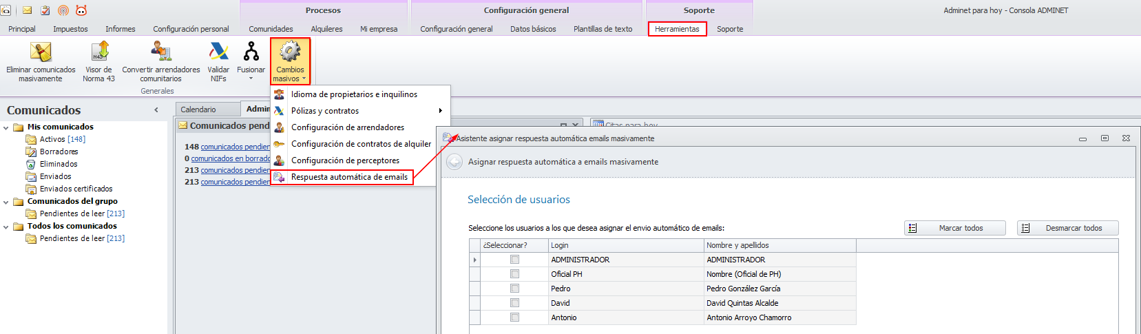Click the ¿Seleccionar? column header
Screen dimensions: 1141x334
tap(514, 245)
